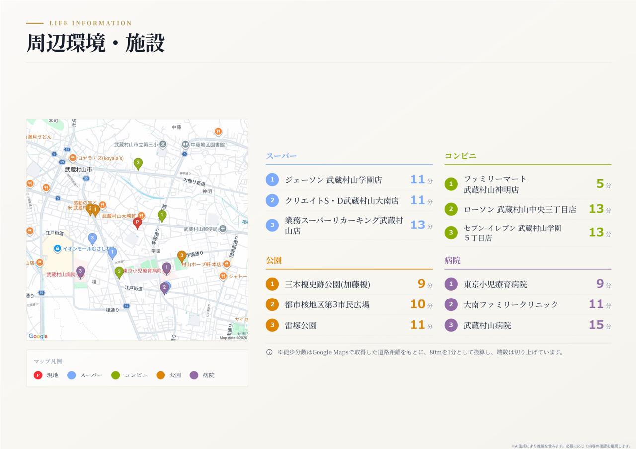Viewport: 636px width, 449px height.
Task: Click the ファミリーマート 武蔵村山神明店 row text
Action: 495,184
